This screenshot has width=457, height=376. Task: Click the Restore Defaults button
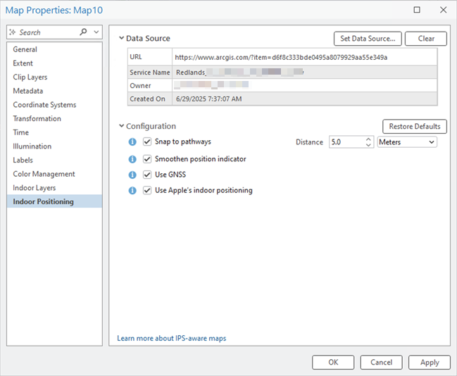(414, 127)
